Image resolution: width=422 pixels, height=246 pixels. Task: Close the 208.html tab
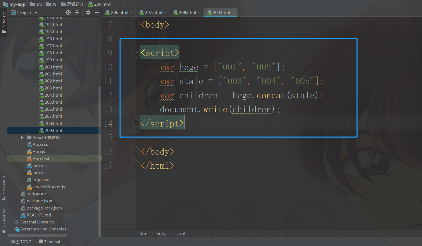(x=200, y=12)
